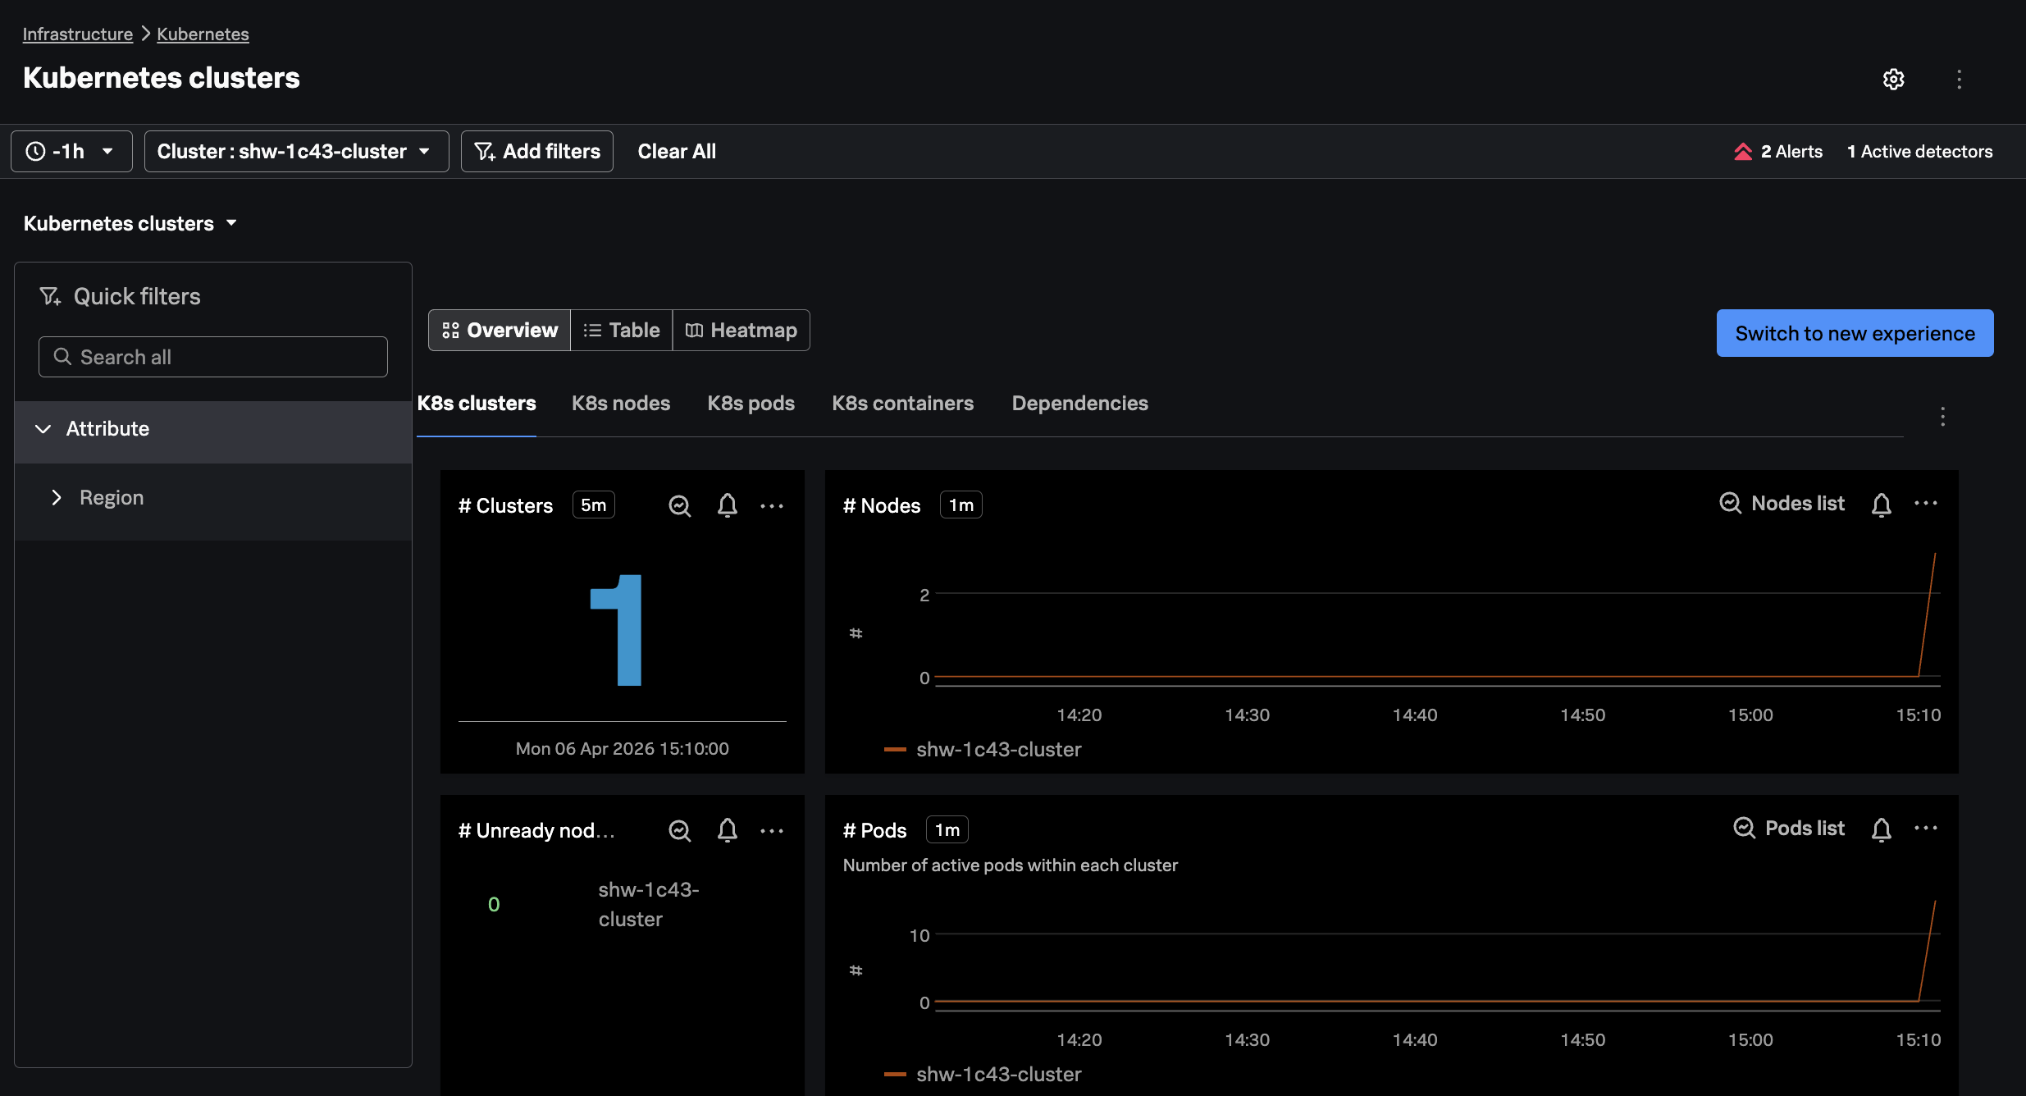The height and width of the screenshot is (1096, 2026).
Task: Click unready nodes value 0
Action: [494, 904]
